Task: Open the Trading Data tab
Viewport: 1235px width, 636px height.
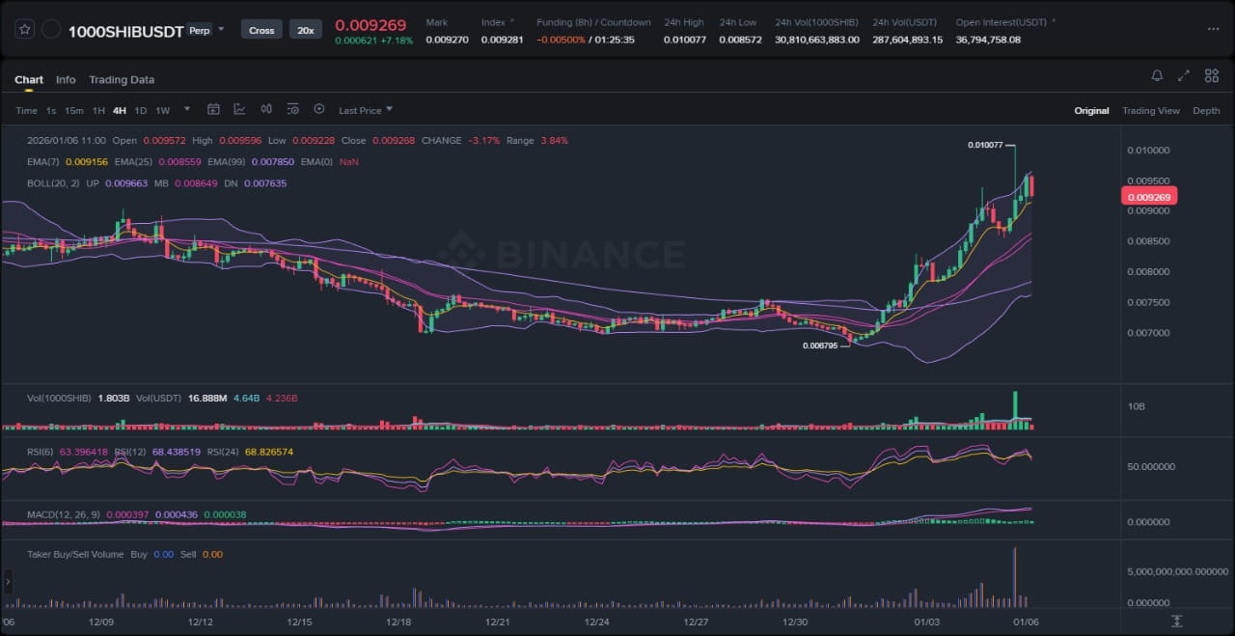Action: pyautogui.click(x=122, y=80)
